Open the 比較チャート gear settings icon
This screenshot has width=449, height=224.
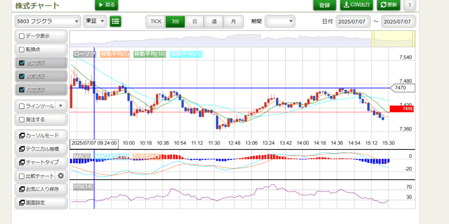pos(61,176)
